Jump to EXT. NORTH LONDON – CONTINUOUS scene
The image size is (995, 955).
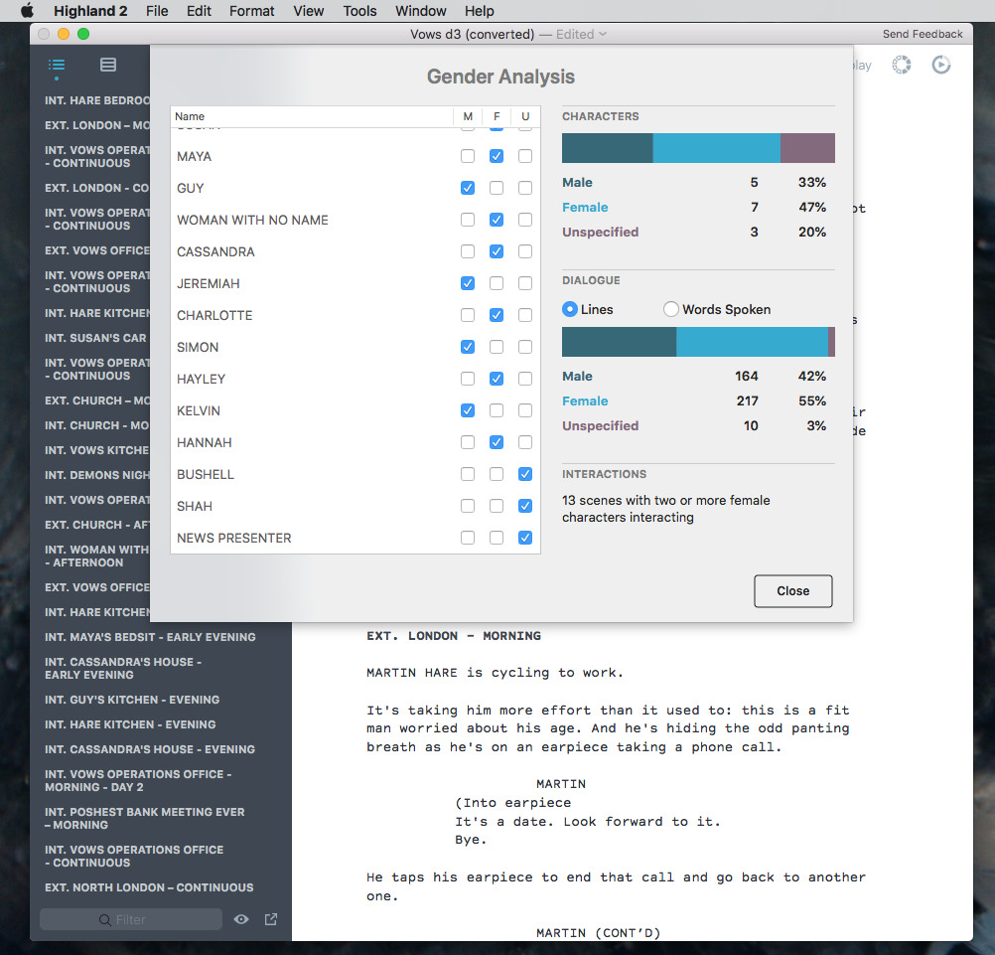point(149,887)
